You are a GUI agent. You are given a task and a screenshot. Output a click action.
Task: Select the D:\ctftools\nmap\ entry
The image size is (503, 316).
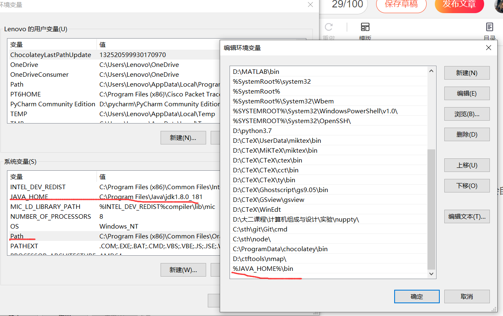(329, 259)
